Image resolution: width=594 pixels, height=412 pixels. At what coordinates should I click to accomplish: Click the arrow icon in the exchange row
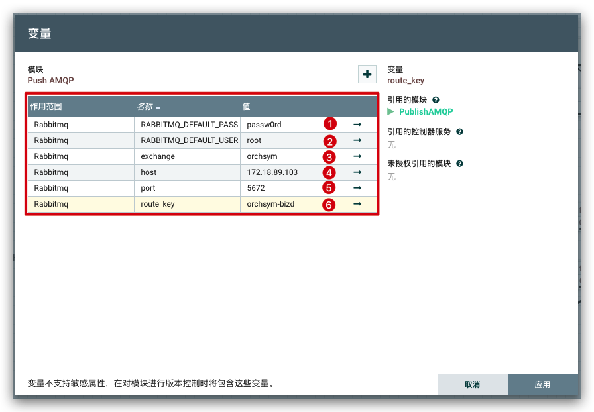tap(357, 156)
